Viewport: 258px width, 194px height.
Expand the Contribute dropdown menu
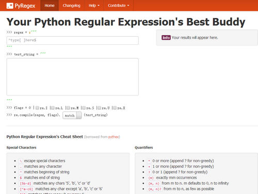118,6
